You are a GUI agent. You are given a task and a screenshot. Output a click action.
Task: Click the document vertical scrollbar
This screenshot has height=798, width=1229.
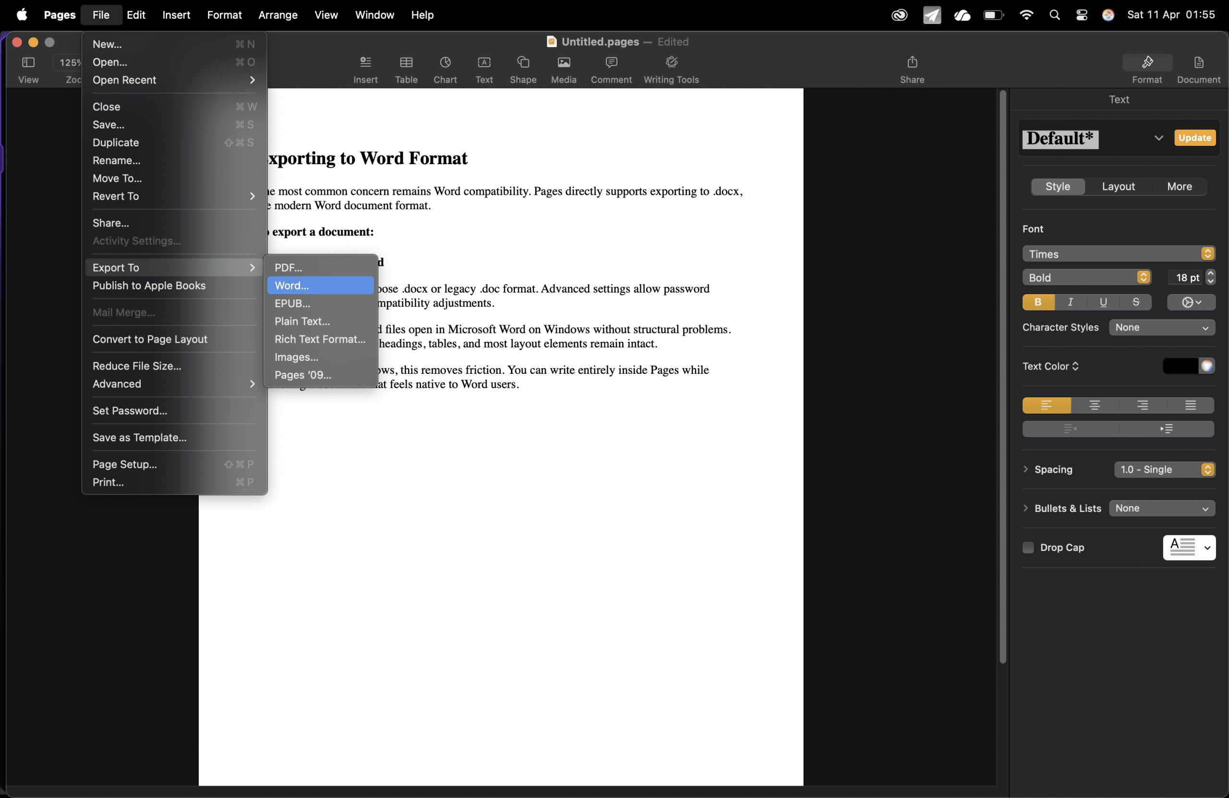pos(1002,377)
